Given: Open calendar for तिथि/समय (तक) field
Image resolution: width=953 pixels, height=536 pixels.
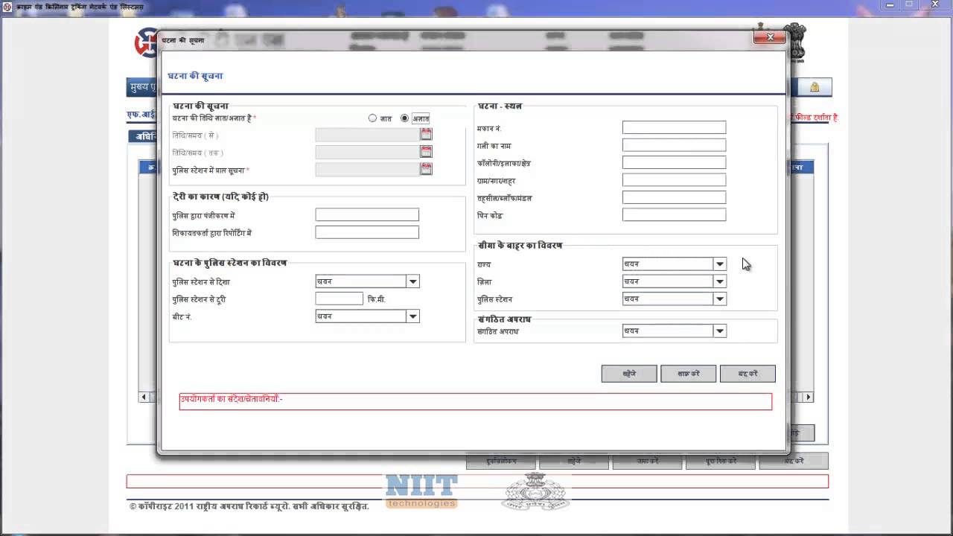Looking at the screenshot, I should pyautogui.click(x=426, y=152).
